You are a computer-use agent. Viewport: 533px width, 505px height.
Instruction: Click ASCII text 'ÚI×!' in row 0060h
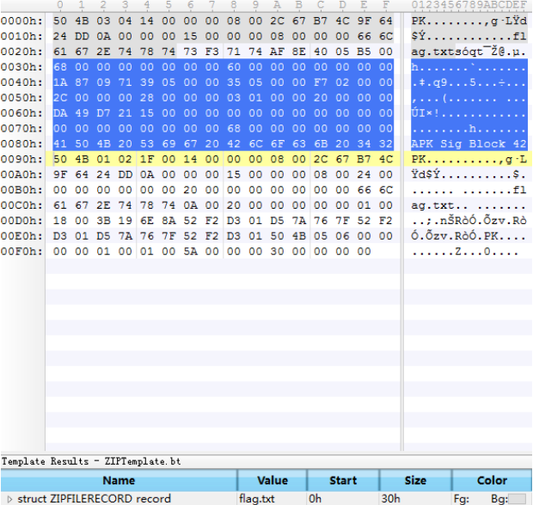tap(426, 113)
